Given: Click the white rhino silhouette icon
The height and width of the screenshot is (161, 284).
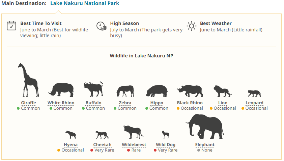Looking at the screenshot, I should click(61, 89).
